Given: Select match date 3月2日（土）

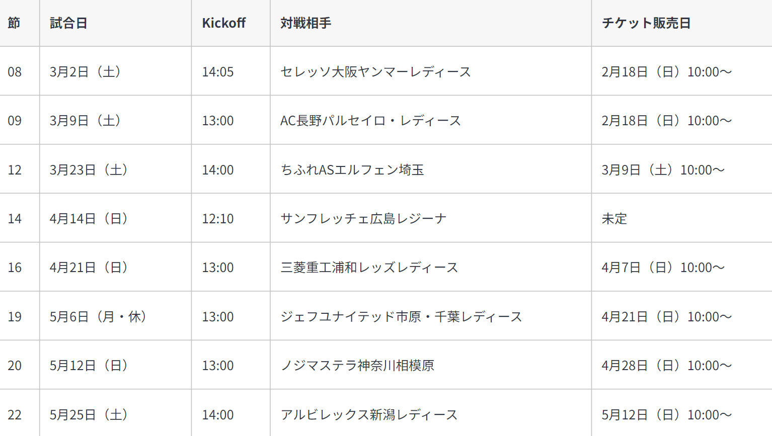Looking at the screenshot, I should click(85, 72).
